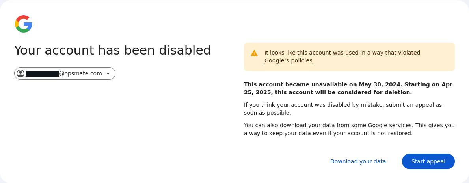469x183 pixels.
Task: Click the Download your data link
Action: pyautogui.click(x=358, y=161)
